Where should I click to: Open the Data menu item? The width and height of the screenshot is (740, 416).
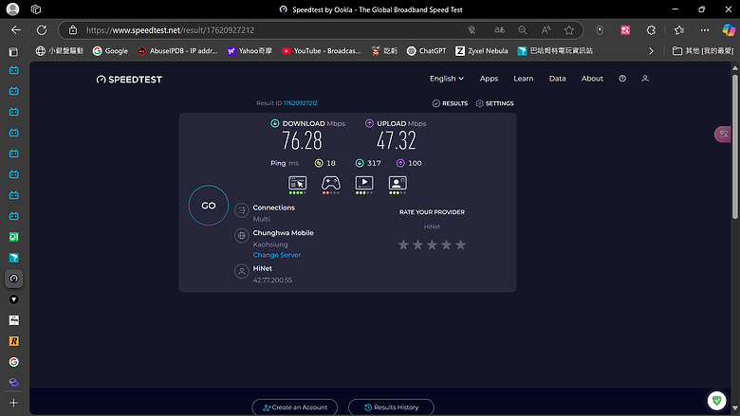[557, 79]
